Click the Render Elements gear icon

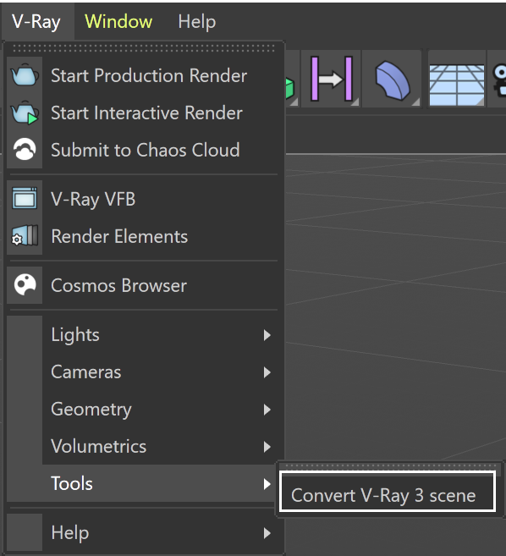click(25, 235)
